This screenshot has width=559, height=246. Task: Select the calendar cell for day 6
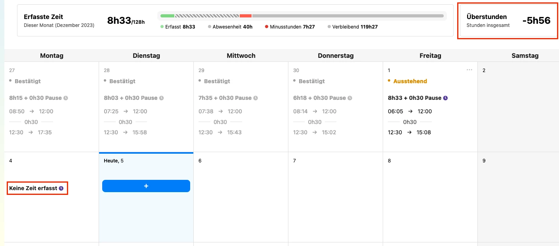tap(241, 197)
